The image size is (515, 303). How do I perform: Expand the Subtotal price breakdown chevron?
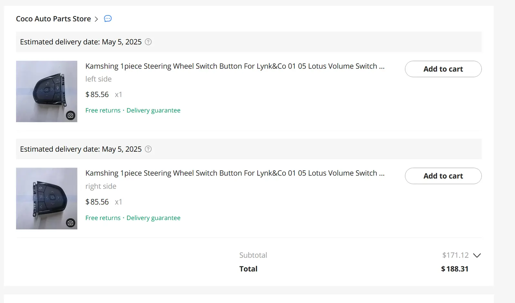[477, 255]
